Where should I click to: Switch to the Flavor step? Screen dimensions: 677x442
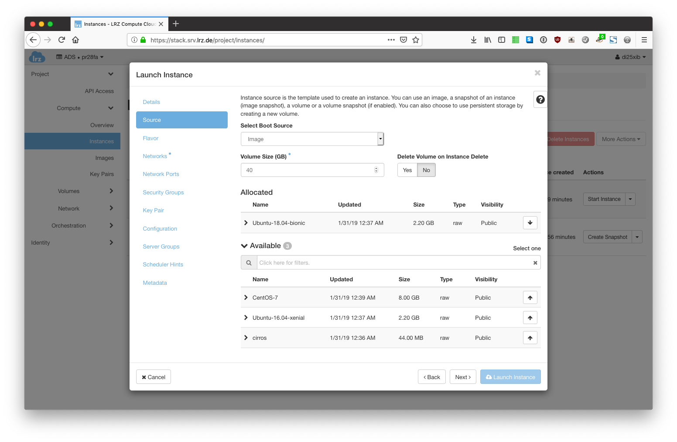point(150,138)
